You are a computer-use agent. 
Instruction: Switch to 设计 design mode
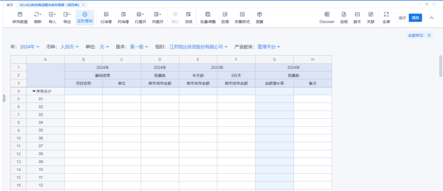402,18
